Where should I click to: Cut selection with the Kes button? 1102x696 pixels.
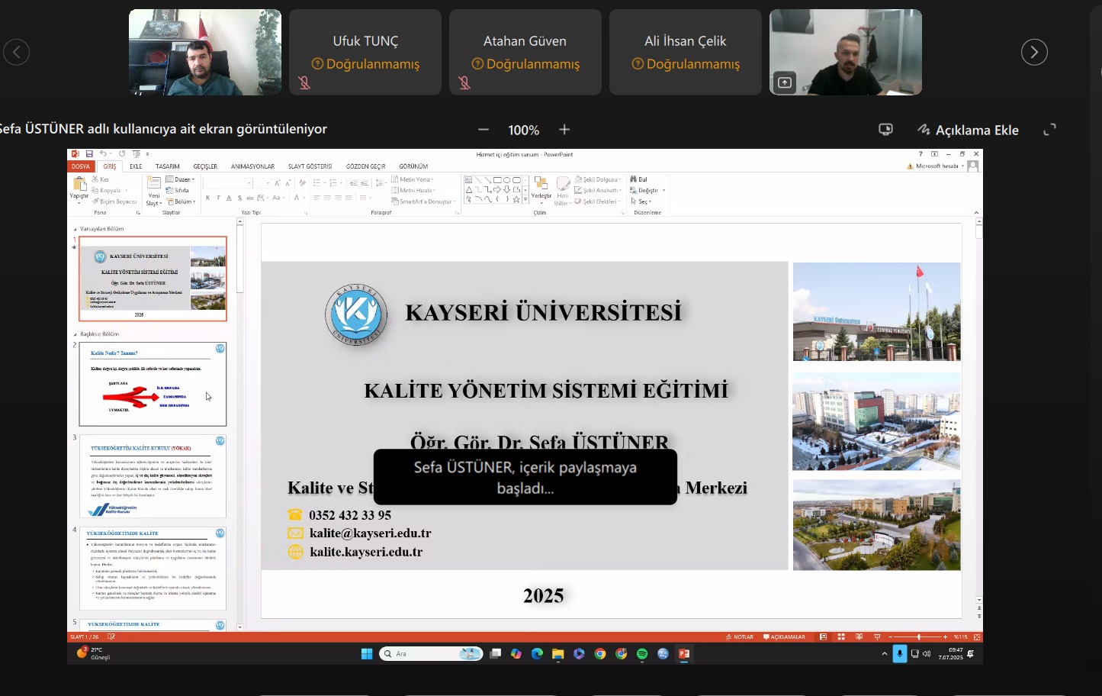(x=101, y=179)
